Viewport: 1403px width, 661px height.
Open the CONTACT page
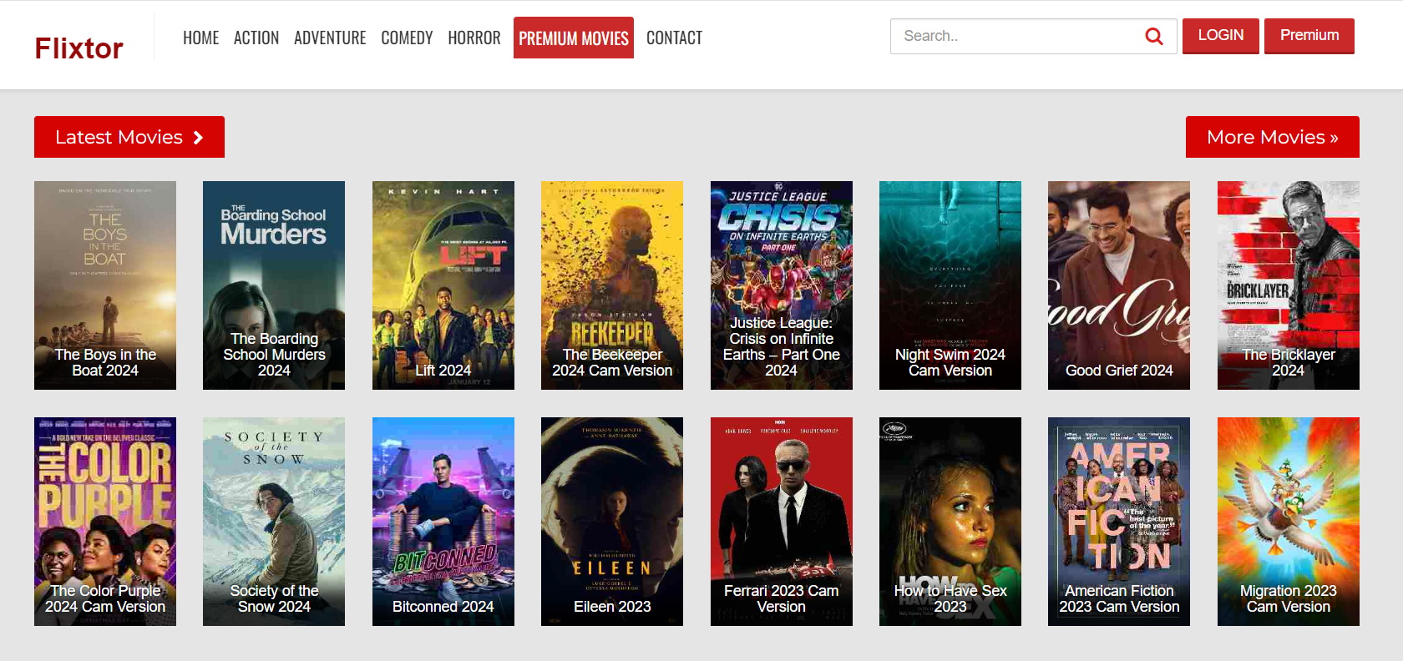pyautogui.click(x=674, y=38)
